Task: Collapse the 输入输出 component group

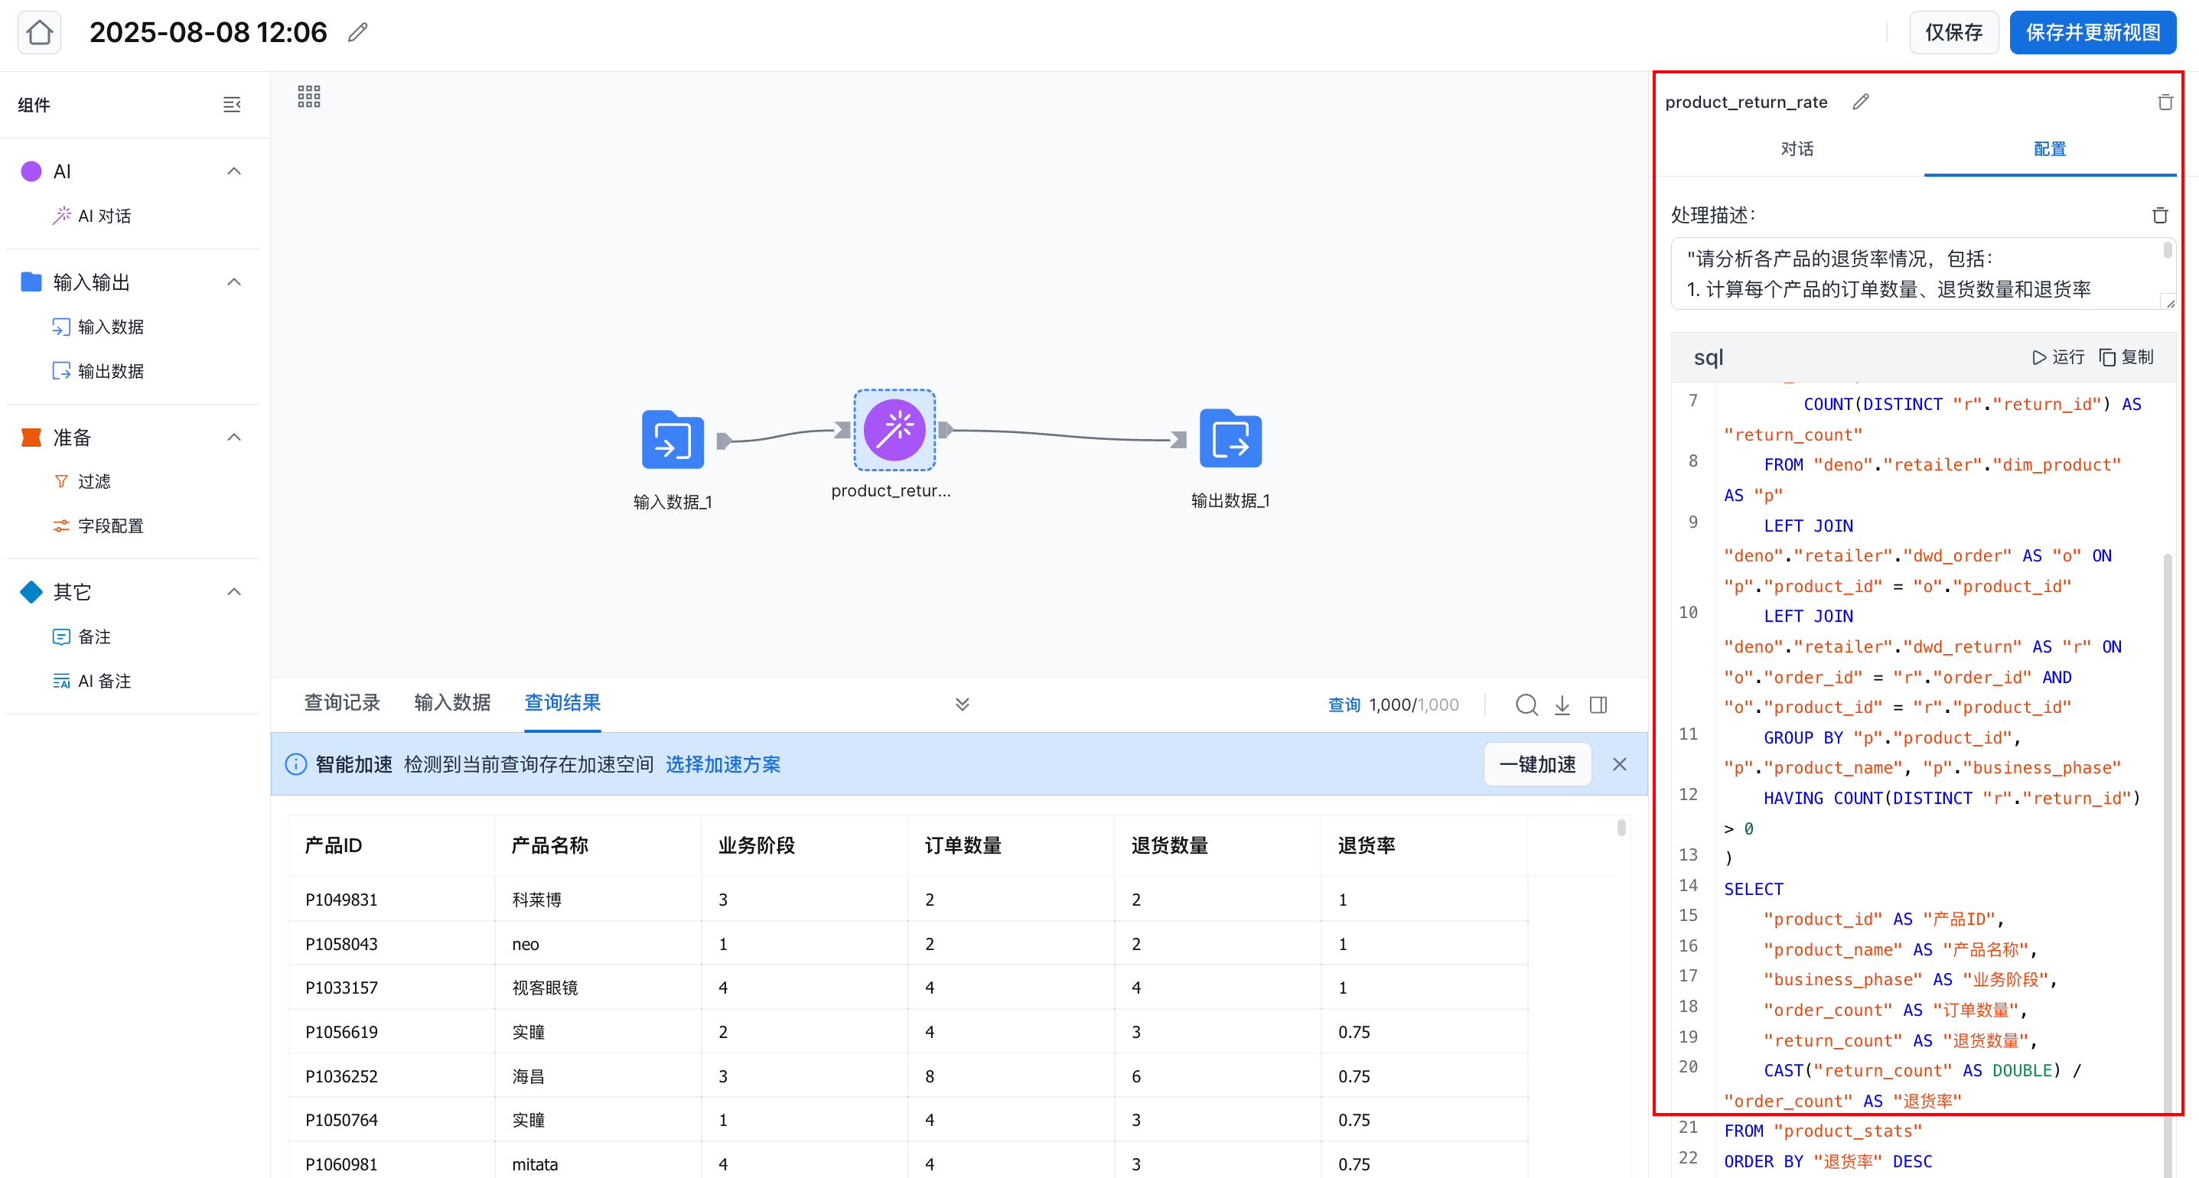Action: pyautogui.click(x=234, y=281)
